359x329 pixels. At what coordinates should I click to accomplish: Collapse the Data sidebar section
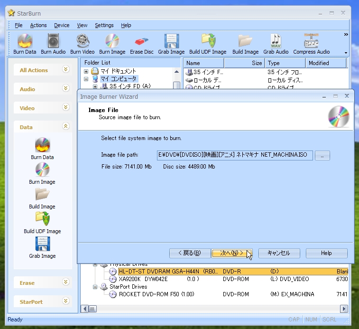click(x=66, y=126)
